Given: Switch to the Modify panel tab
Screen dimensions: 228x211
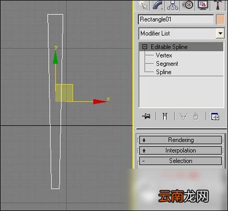Looking at the screenshot, I should (x=158, y=5).
